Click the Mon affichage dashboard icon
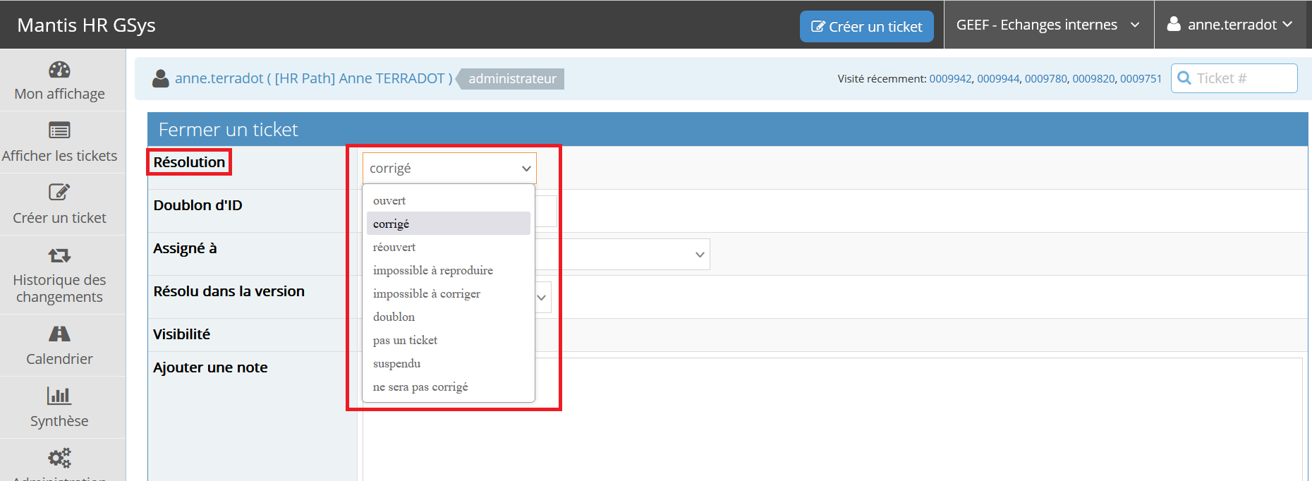 click(59, 70)
